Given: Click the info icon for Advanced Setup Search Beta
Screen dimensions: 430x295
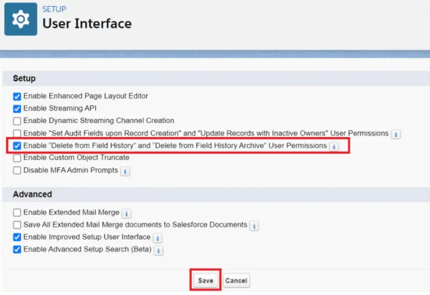Looking at the screenshot, I should click(x=158, y=250).
